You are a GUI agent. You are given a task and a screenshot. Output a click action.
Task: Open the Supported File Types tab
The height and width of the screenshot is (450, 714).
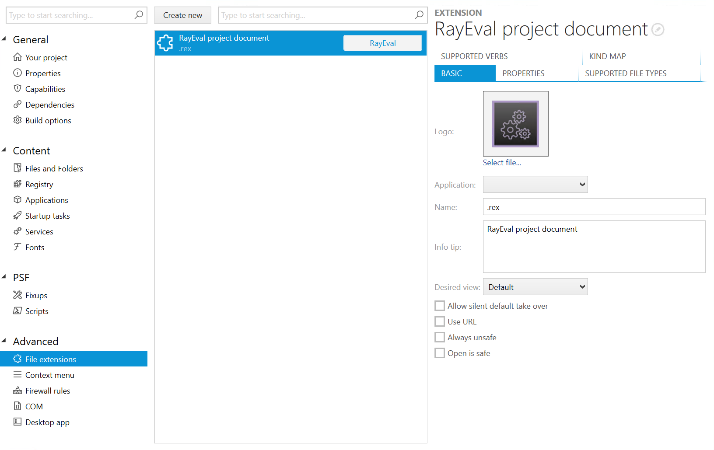point(626,73)
